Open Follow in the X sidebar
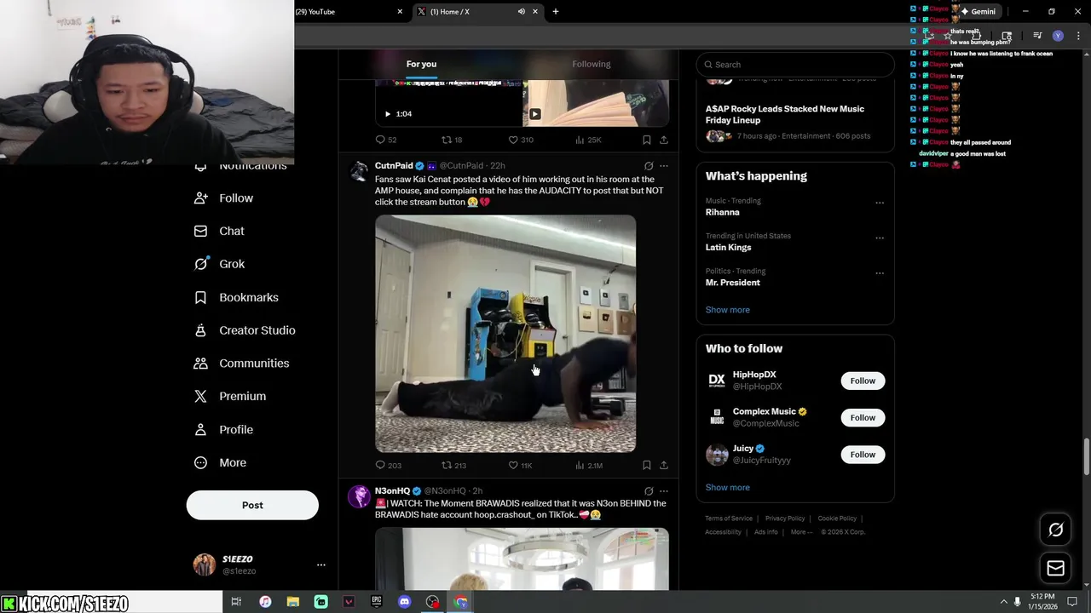The height and width of the screenshot is (613, 1091). 224,198
